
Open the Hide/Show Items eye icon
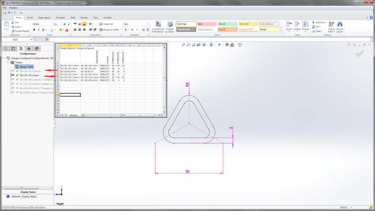(220, 45)
